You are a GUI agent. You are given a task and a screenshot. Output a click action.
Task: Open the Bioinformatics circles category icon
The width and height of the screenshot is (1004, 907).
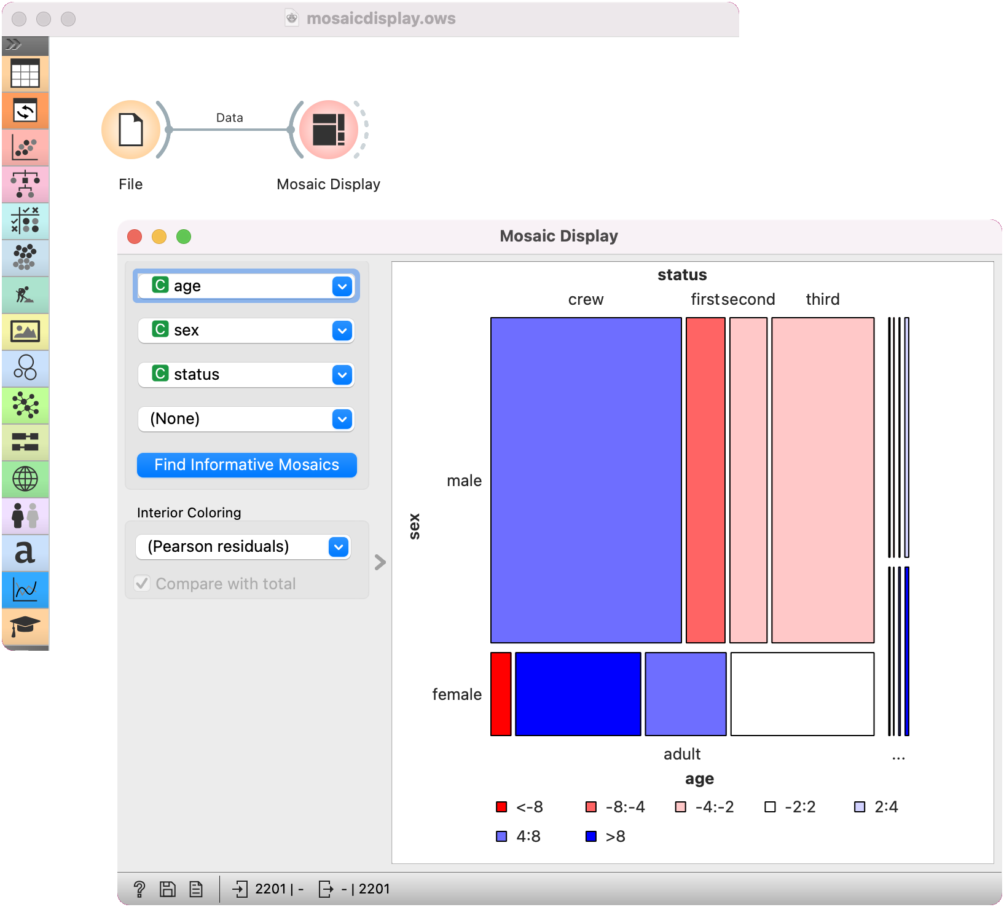coord(25,369)
